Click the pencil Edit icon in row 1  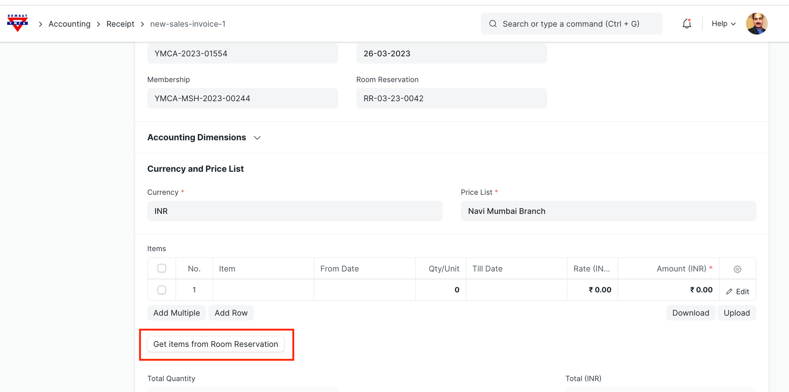point(729,291)
